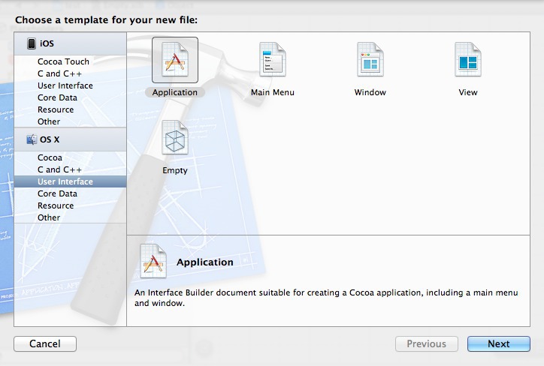Select User Interface under iOS

65,85
